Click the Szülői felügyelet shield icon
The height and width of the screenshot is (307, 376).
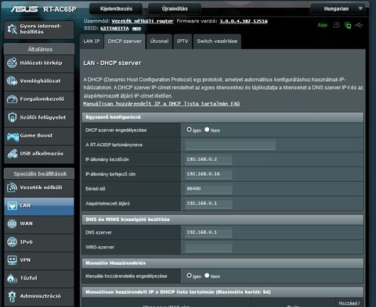point(12,117)
